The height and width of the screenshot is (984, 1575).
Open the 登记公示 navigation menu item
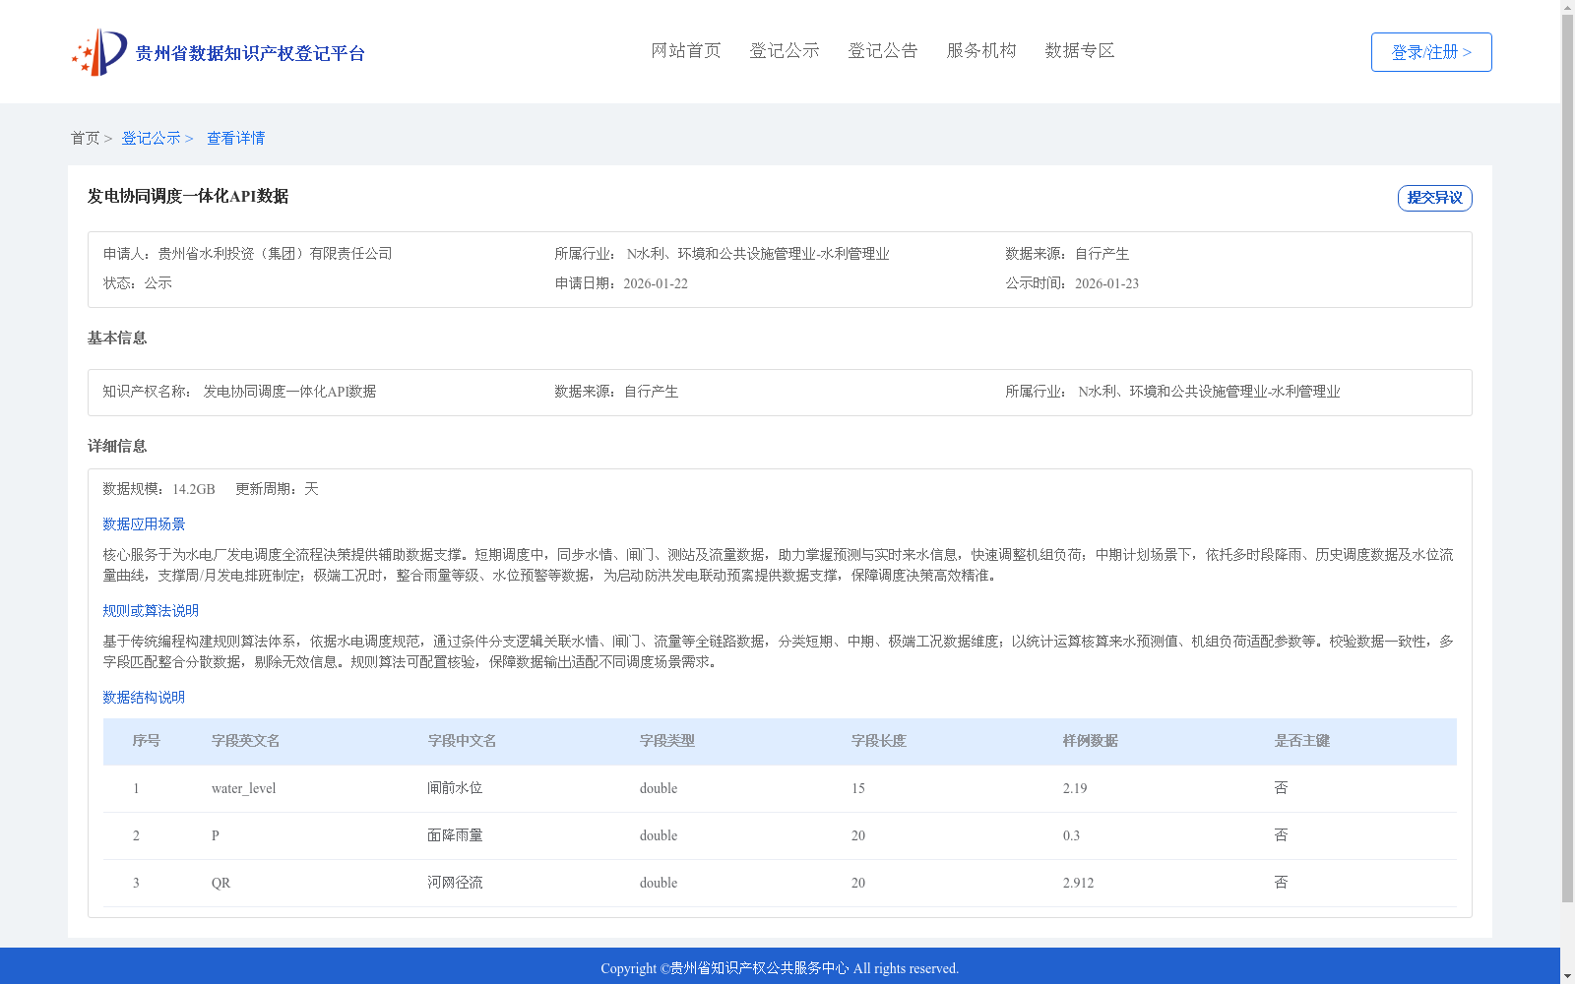pos(785,51)
